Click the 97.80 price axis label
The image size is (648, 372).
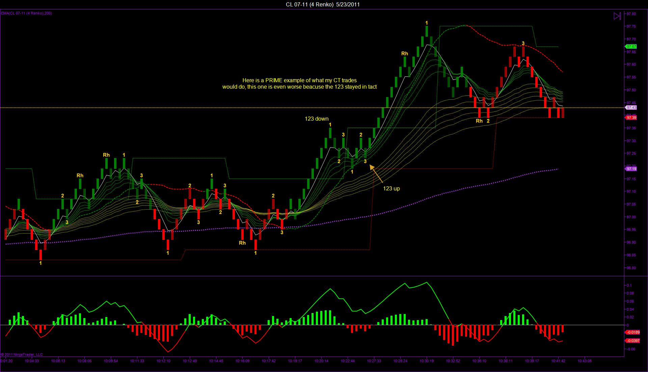631,14
